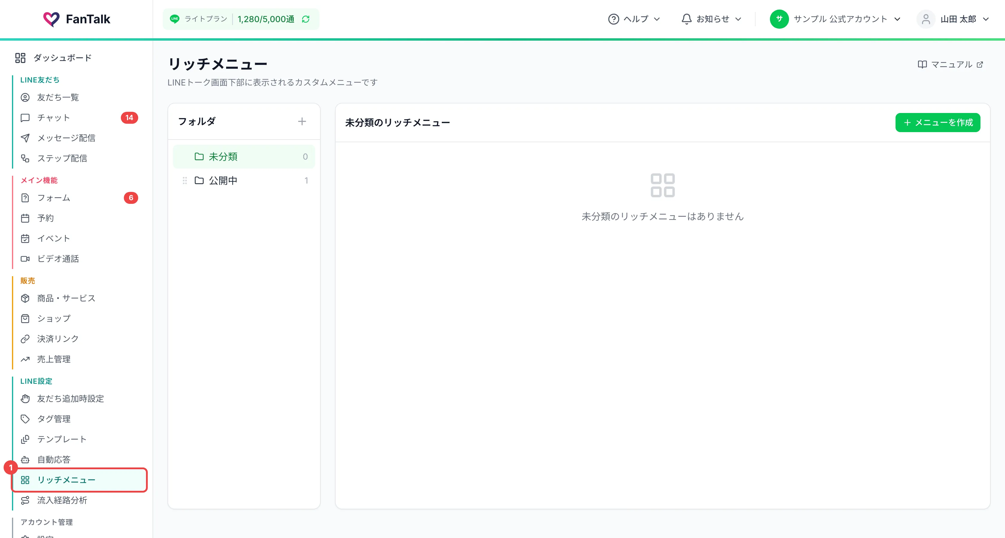Click the 商品・サービス box icon
Screen dimensions: 1005x538
click(x=25, y=298)
